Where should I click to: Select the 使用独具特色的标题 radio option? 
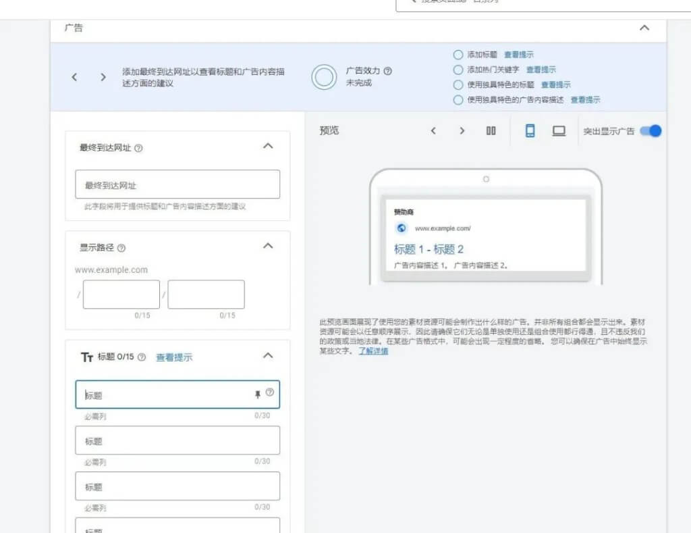[x=458, y=84]
